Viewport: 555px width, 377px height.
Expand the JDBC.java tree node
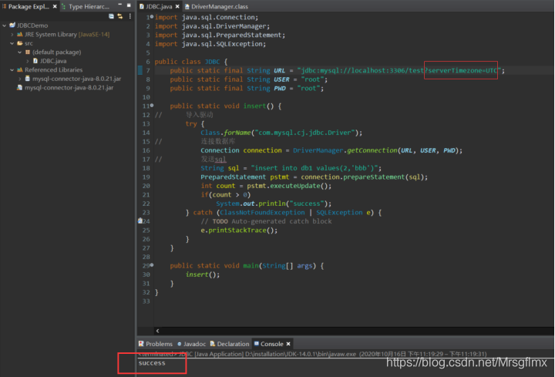28,61
